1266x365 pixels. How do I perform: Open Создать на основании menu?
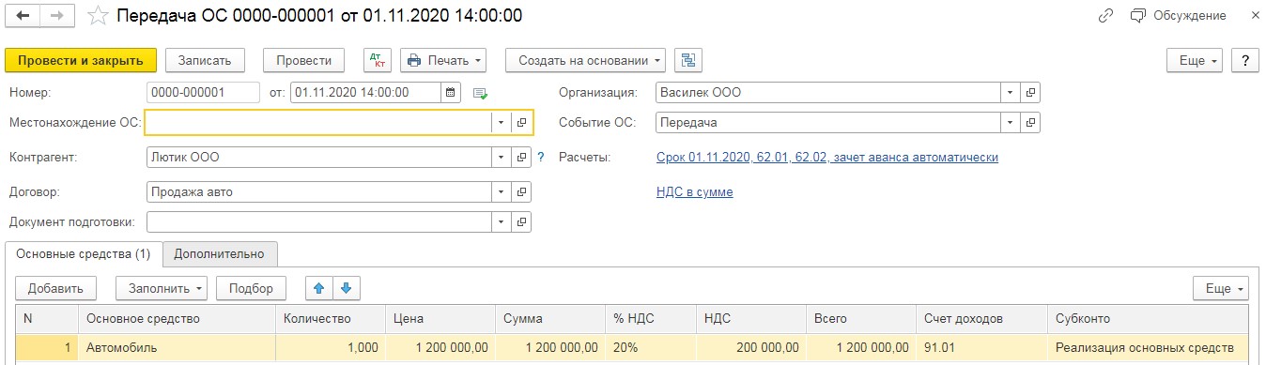pos(585,60)
